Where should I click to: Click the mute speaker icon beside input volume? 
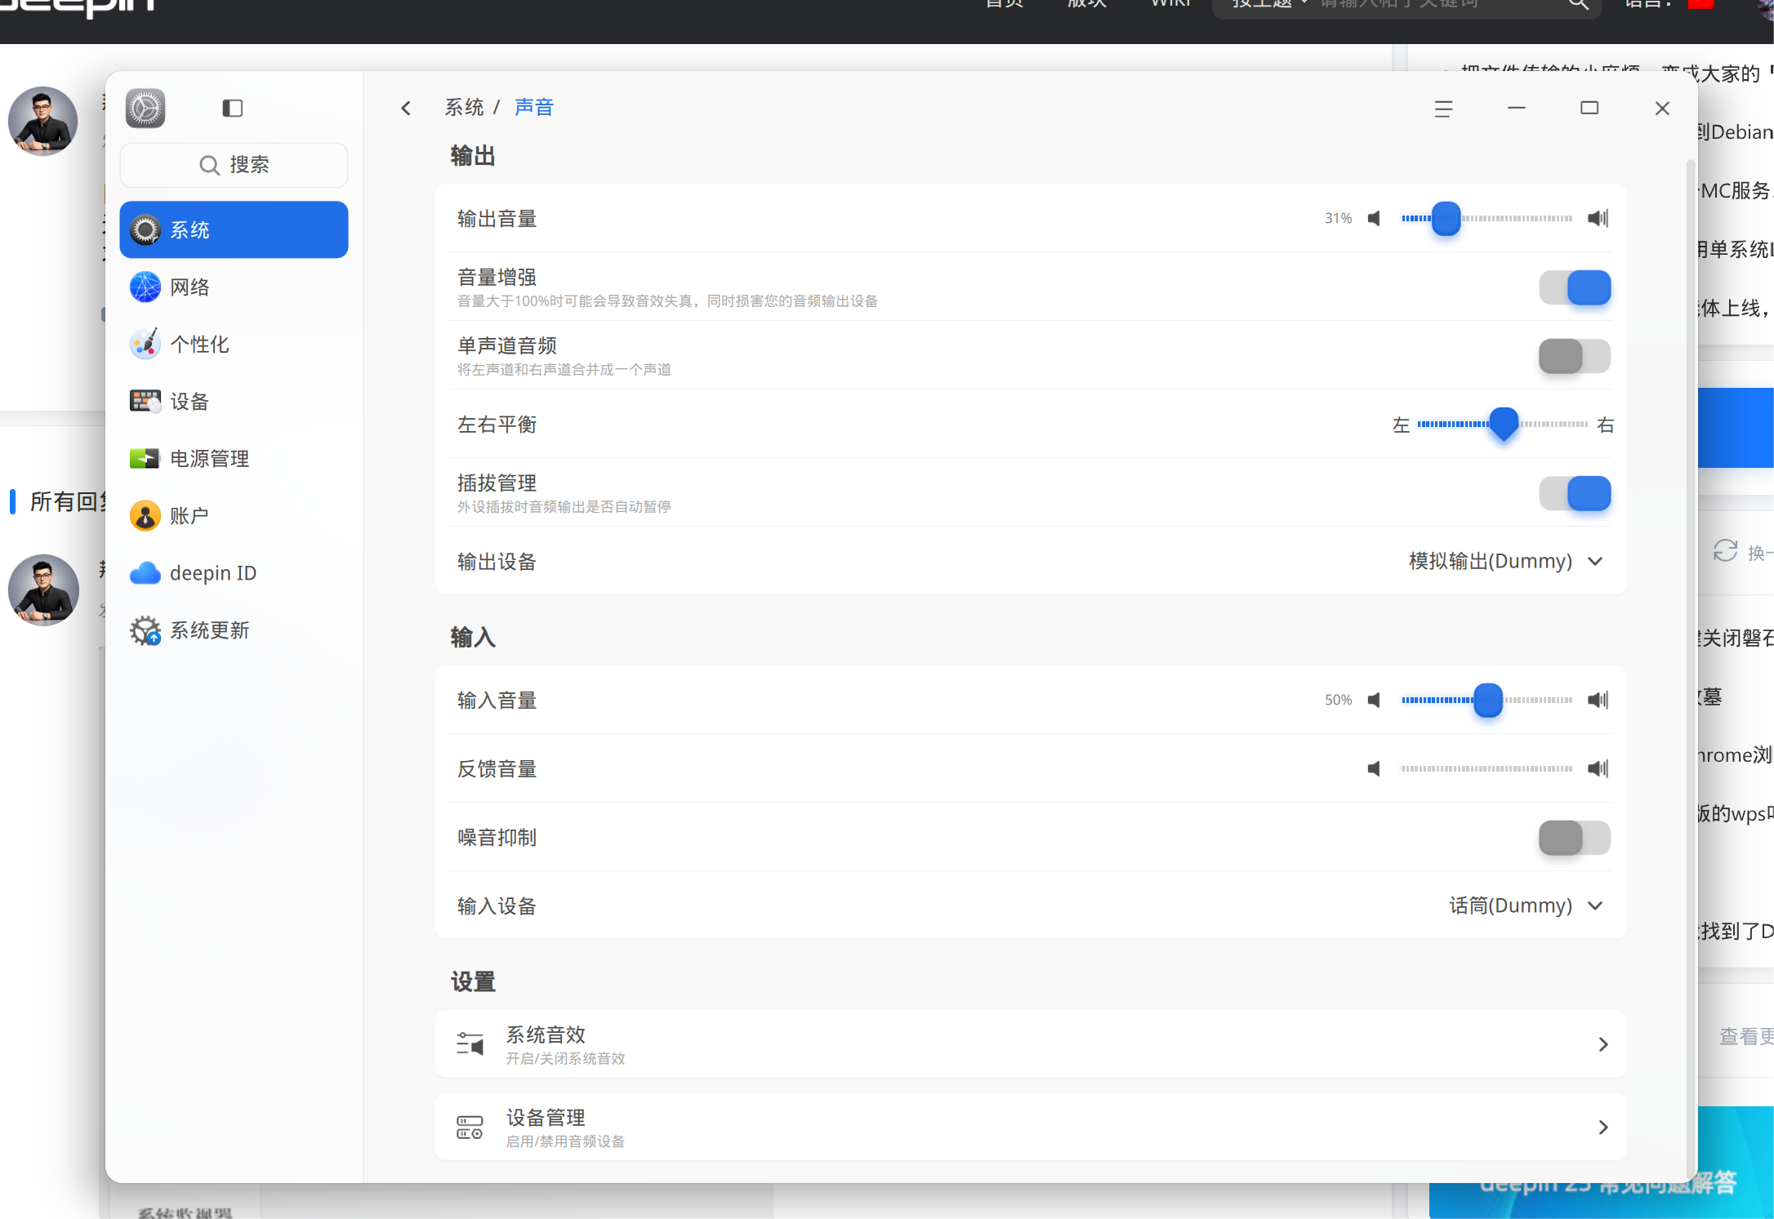point(1374,700)
